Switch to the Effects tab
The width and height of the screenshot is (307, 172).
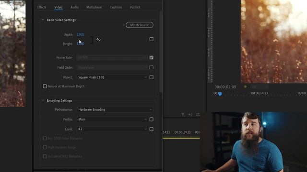(42, 7)
